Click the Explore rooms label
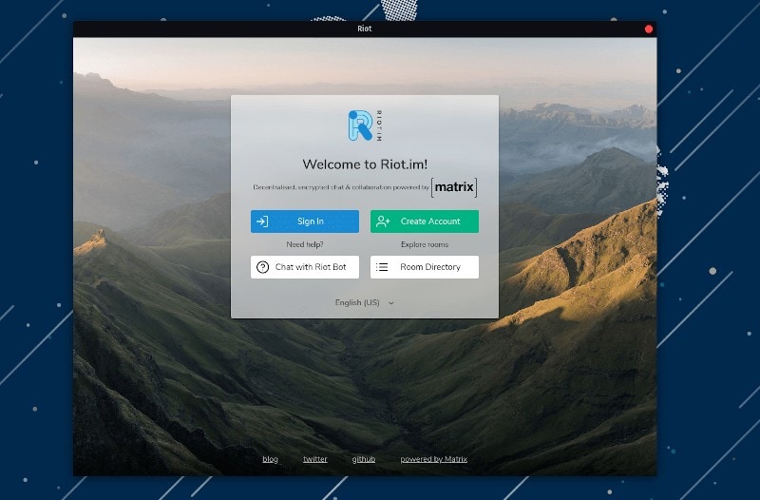The image size is (760, 500). (425, 244)
